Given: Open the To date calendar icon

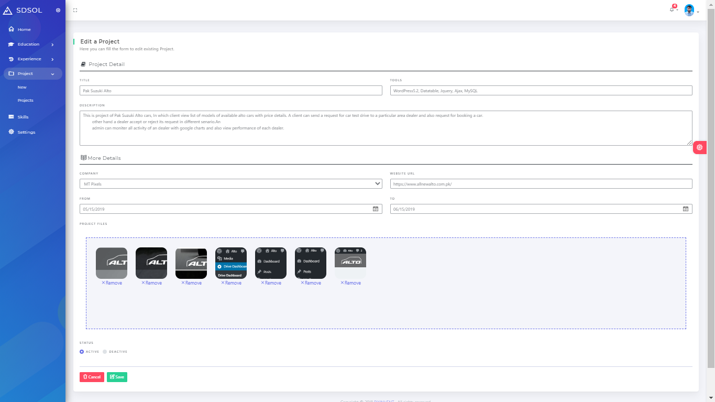Looking at the screenshot, I should [x=686, y=209].
